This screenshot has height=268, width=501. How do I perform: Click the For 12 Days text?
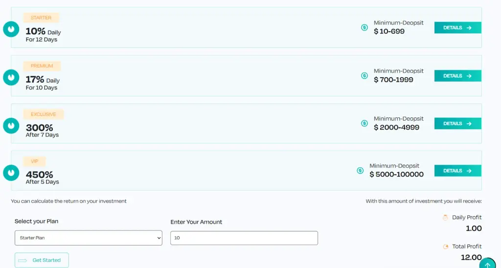tap(42, 40)
